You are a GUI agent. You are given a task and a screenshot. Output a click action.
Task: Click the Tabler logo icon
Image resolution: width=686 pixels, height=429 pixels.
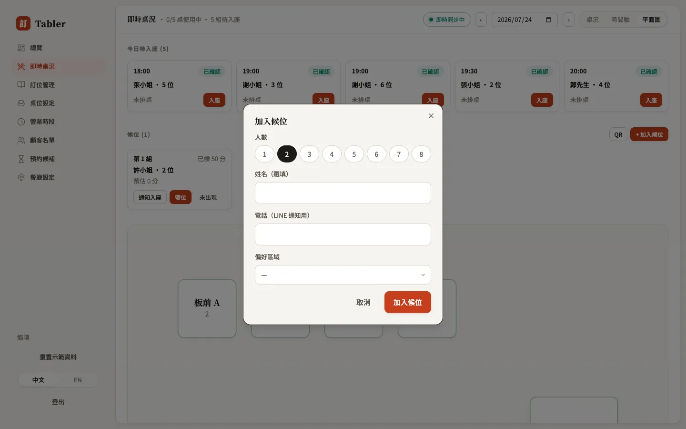point(23,23)
